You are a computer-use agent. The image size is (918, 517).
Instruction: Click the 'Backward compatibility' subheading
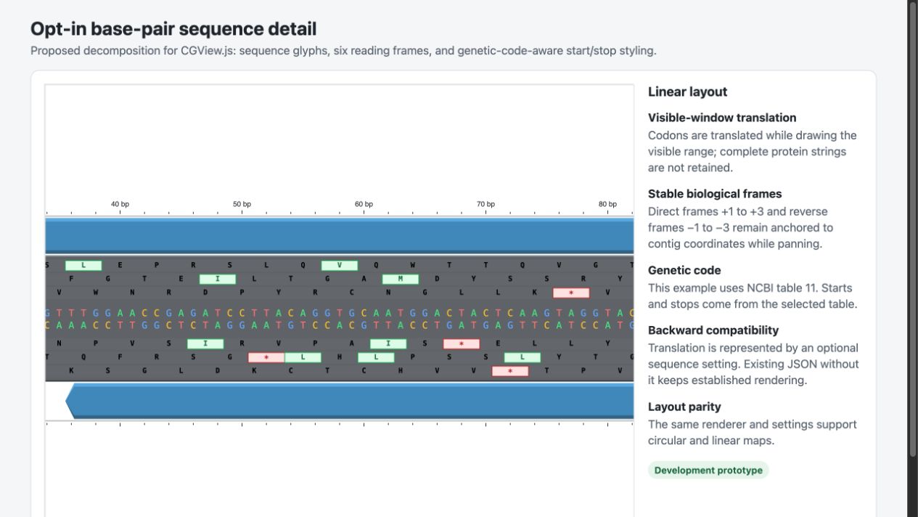[x=713, y=330]
